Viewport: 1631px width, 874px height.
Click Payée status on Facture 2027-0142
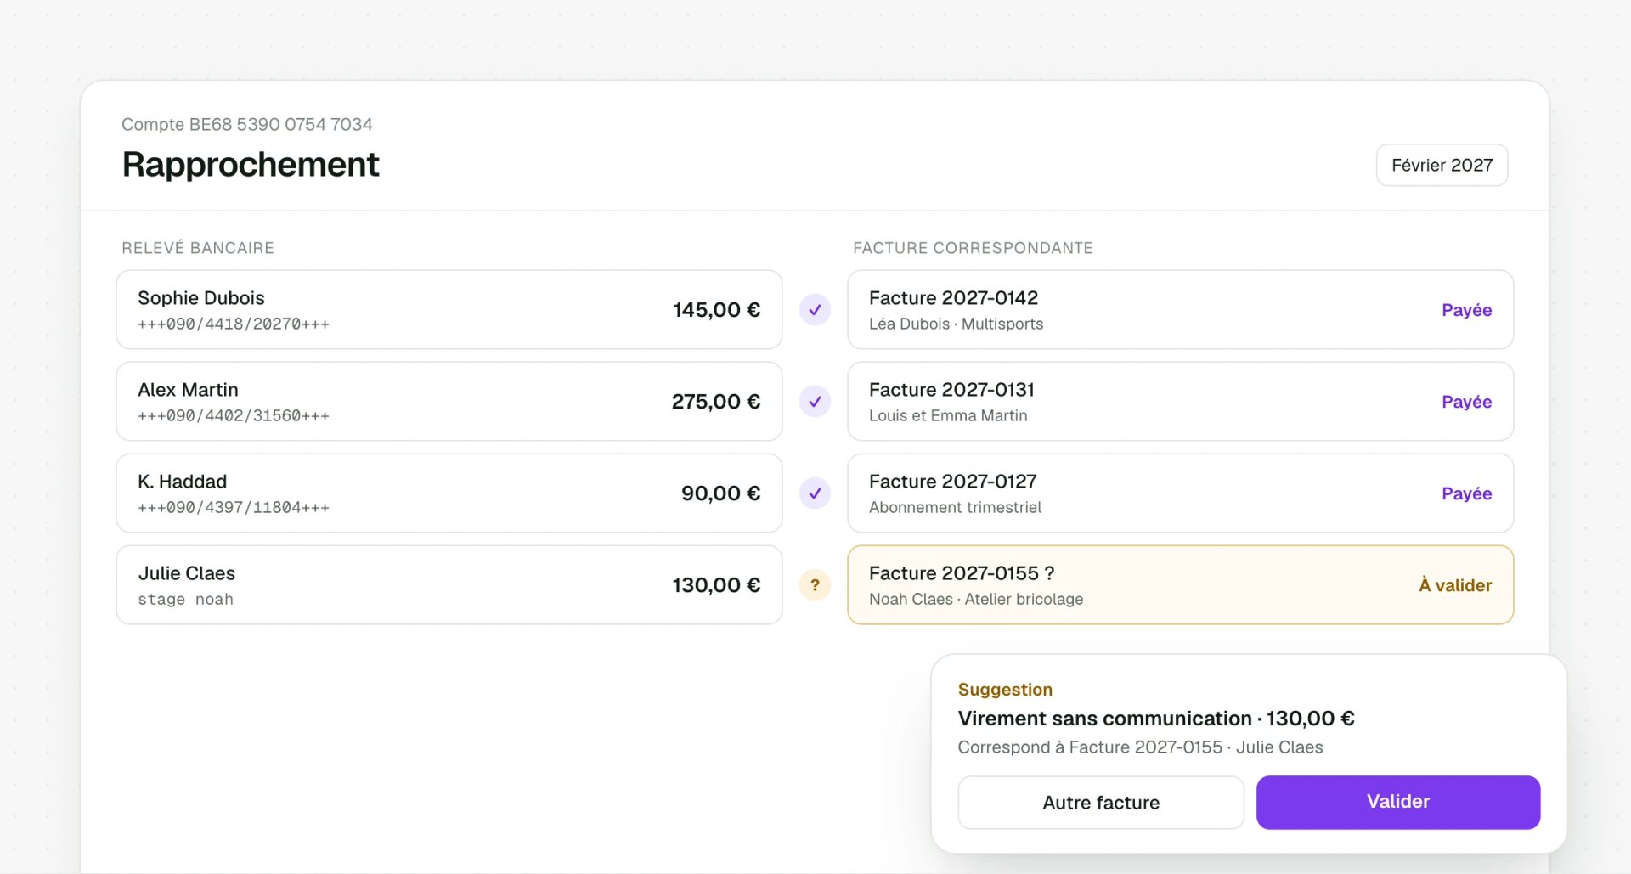coord(1466,310)
